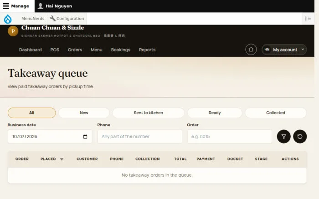The image size is (319, 199).
Task: Go to the Dashboard nav item
Action: [31, 50]
